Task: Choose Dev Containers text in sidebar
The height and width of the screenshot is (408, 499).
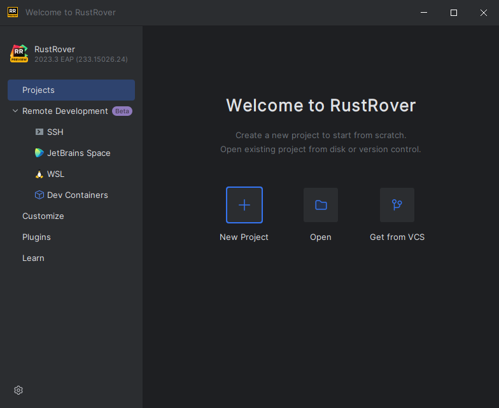Action: coord(78,195)
